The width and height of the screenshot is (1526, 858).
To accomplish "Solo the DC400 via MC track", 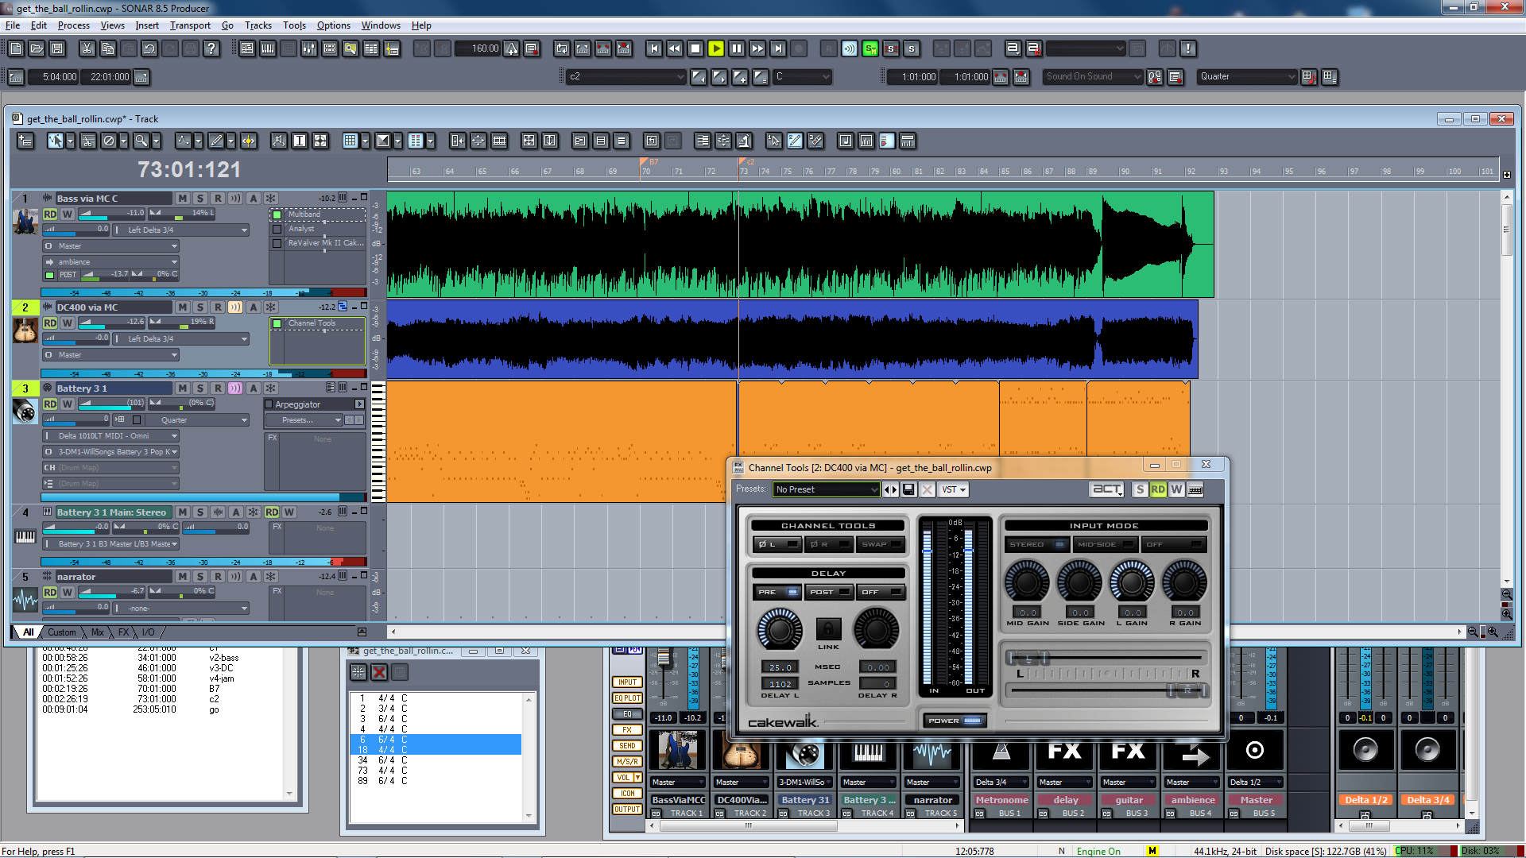I will click(x=200, y=307).
